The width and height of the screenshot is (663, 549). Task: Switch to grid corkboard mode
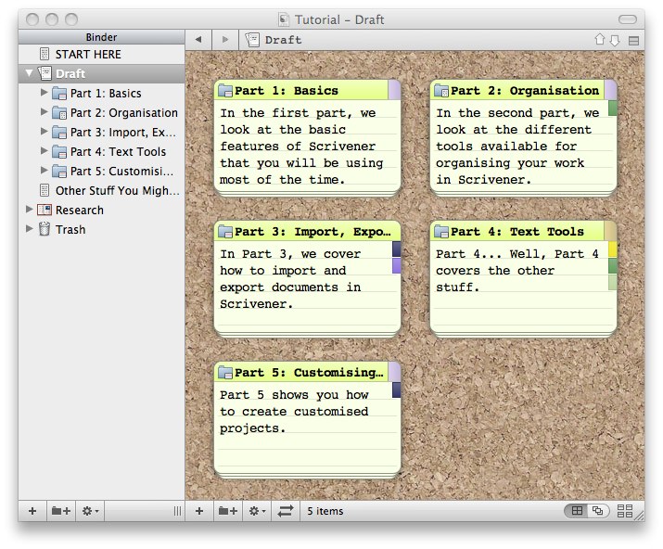(x=577, y=510)
